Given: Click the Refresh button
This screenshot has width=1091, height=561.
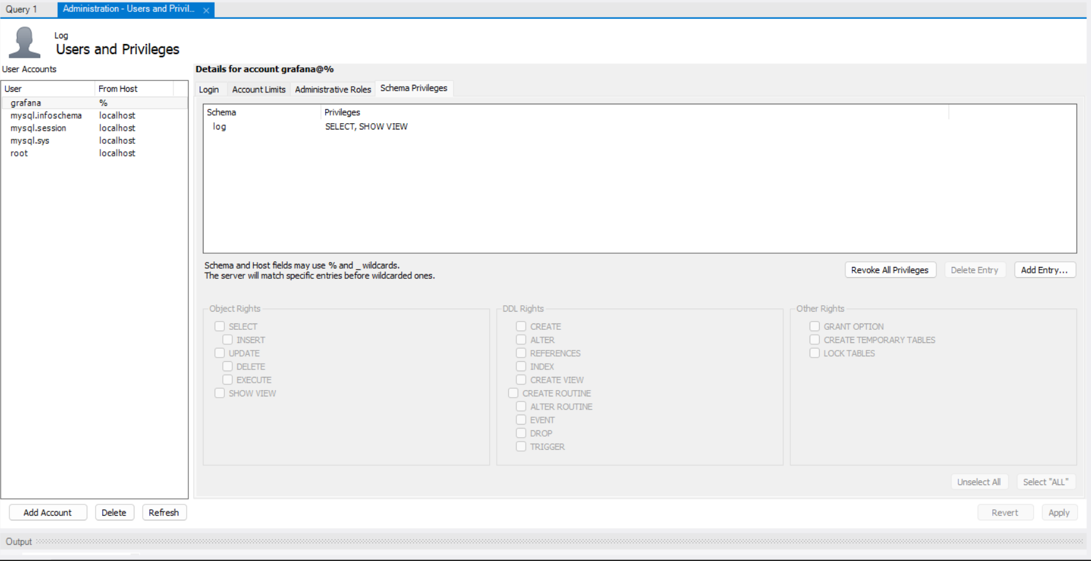Looking at the screenshot, I should [x=164, y=513].
